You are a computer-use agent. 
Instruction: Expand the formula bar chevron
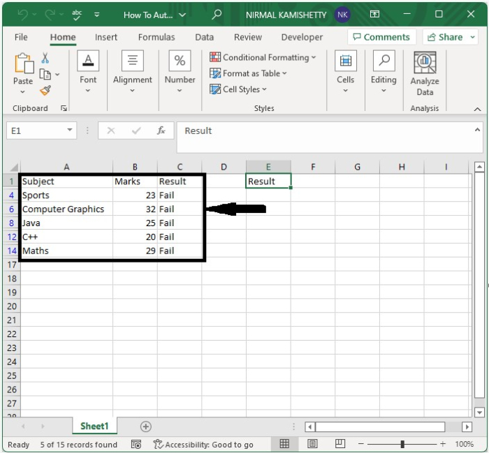point(477,130)
